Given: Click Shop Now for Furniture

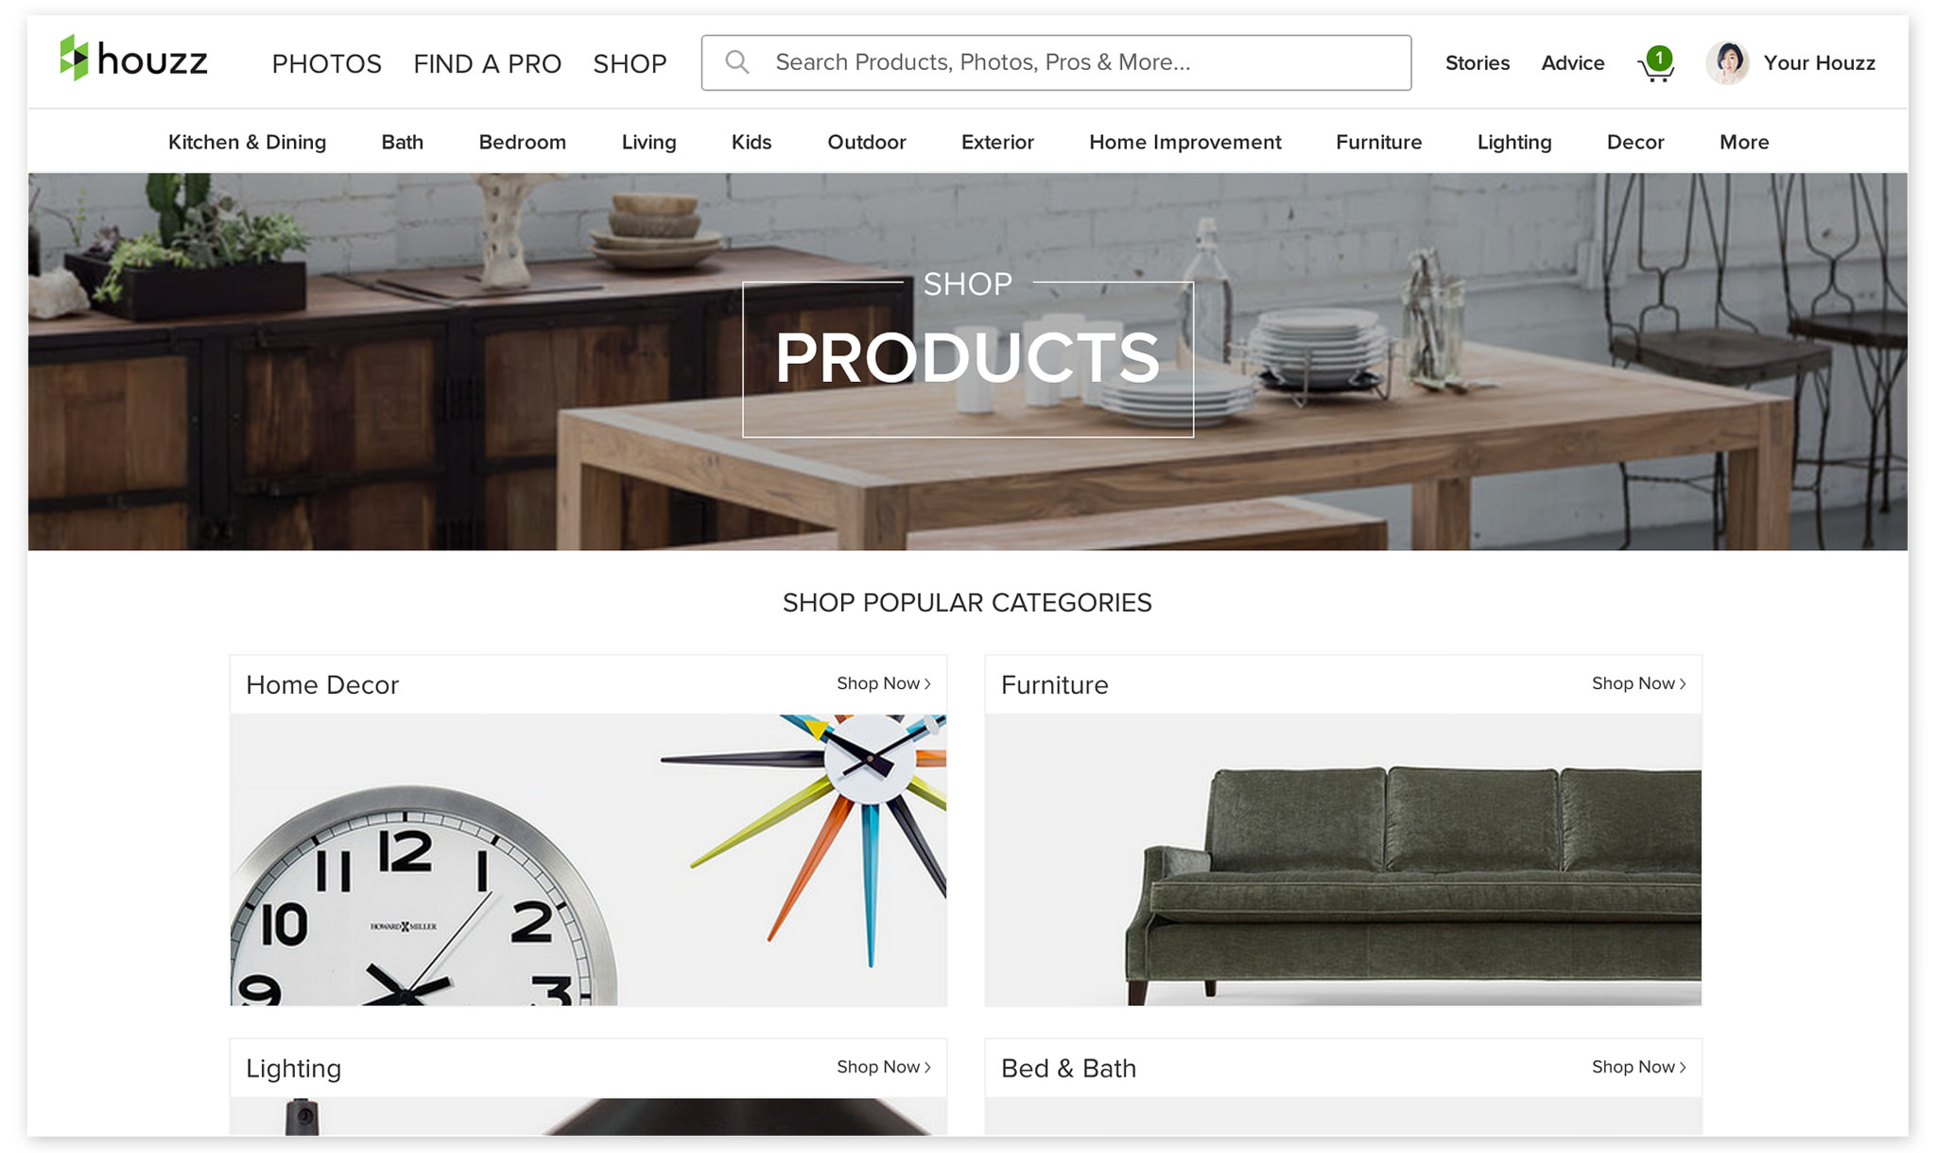Looking at the screenshot, I should (x=1639, y=683).
